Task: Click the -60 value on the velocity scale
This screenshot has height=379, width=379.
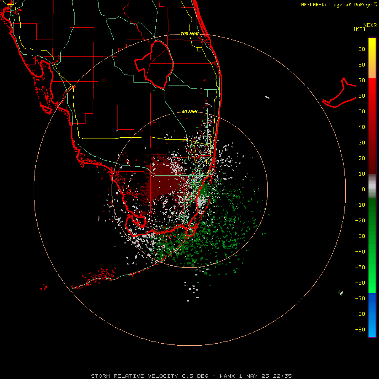Action: (360, 283)
